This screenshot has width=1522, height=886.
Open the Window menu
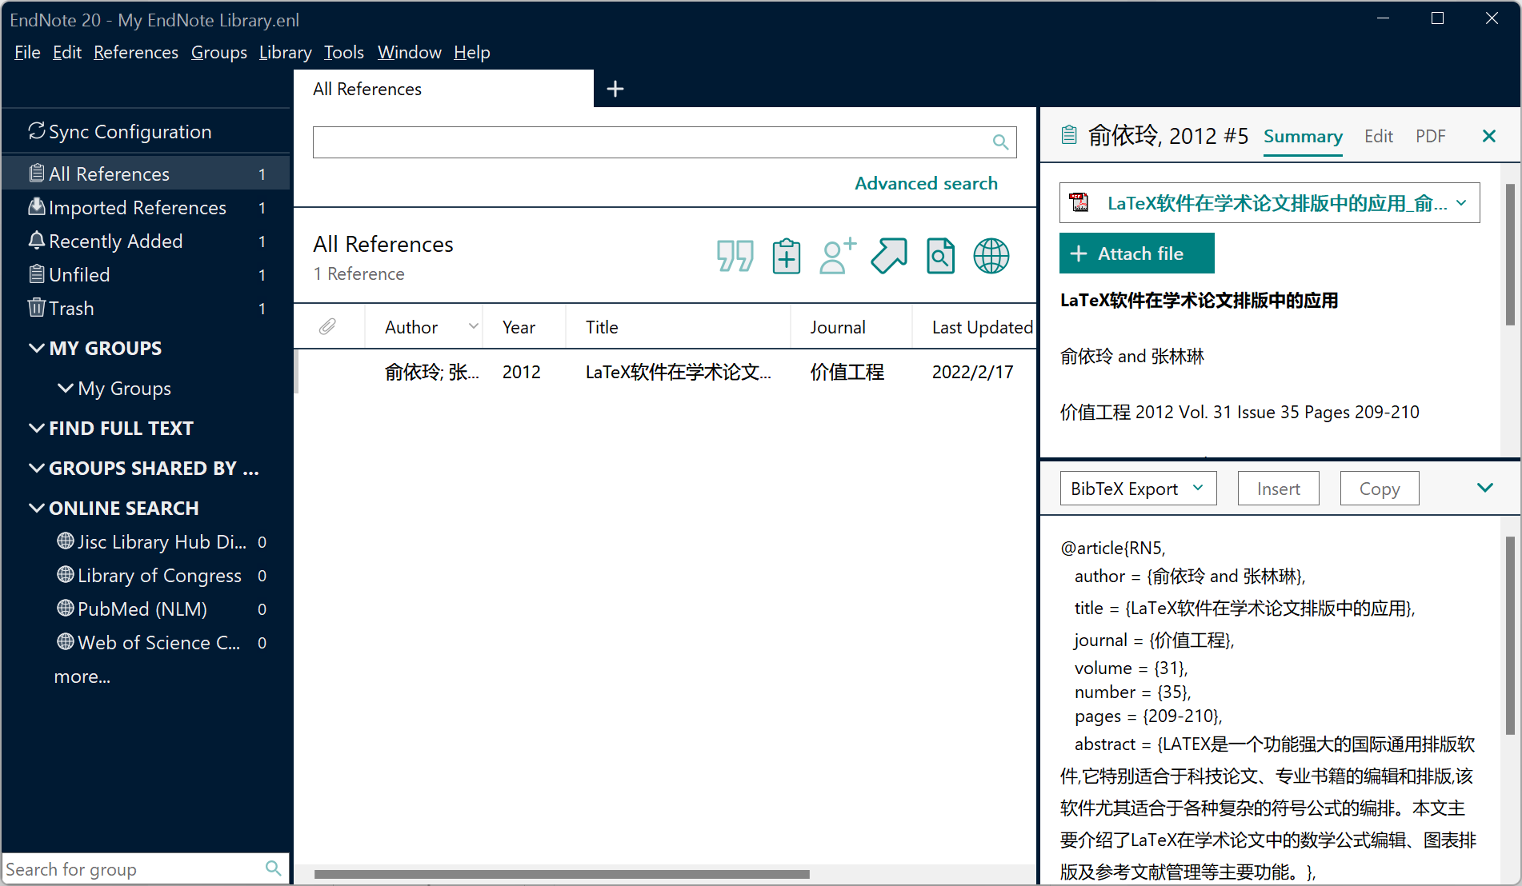pyautogui.click(x=409, y=52)
